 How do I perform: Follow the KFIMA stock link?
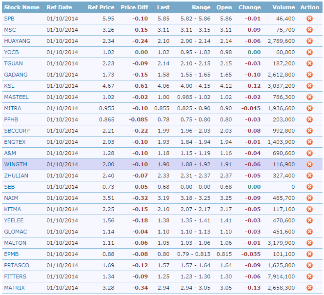click(13, 209)
